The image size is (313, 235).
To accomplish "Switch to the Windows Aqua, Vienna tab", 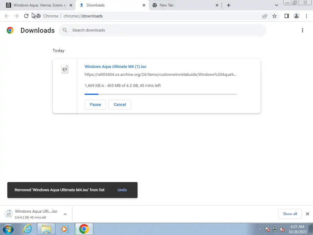I will pos(39,5).
